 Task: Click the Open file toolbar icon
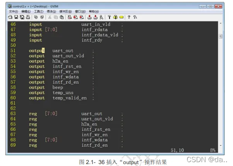pyautogui.click(x=10, y=17)
